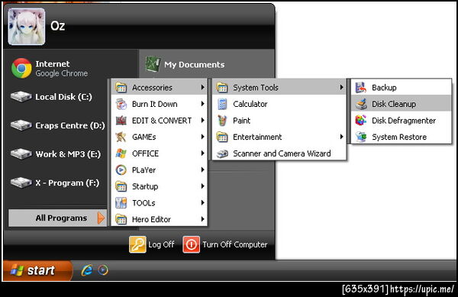Launch Windows Media Player from quick launch
The width and height of the screenshot is (458, 297).
click(x=103, y=270)
